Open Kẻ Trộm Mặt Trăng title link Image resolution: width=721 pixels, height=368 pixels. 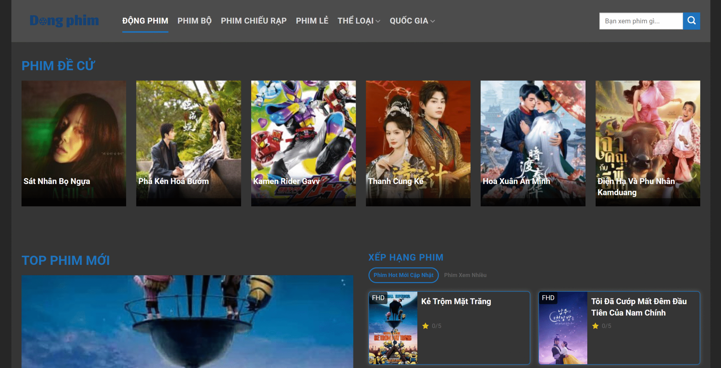(x=456, y=302)
